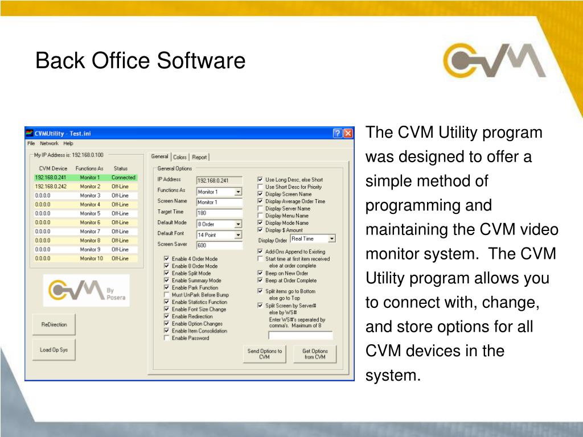Select device row 192.168.0.242 Monitor 2
The height and width of the screenshot is (437, 583).
86,187
